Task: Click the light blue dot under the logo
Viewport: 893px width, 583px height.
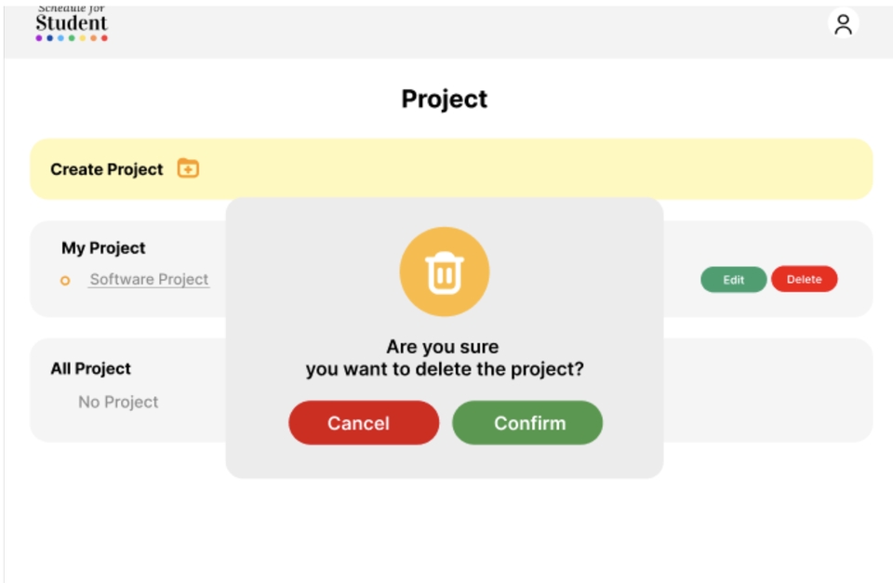Action: 60,38
